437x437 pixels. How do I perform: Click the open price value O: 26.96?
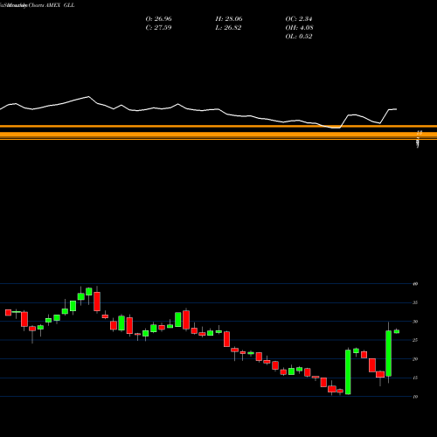[158, 19]
